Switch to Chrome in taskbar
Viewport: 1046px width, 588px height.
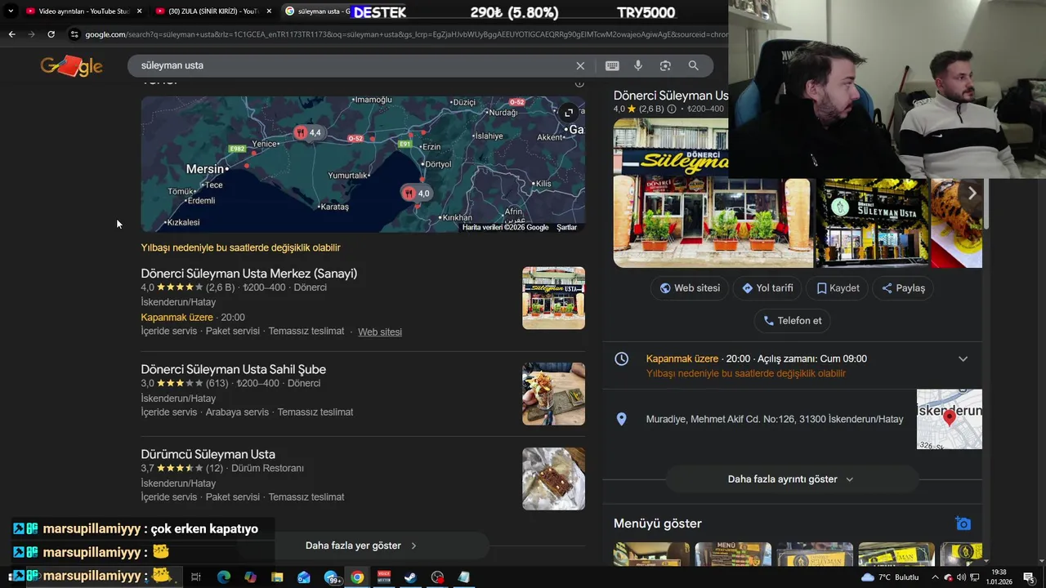tap(357, 577)
